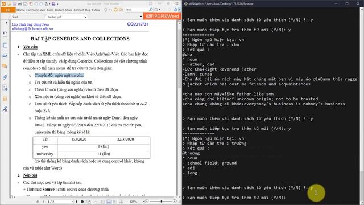Go to first page button
The width and height of the screenshot is (364, 205).
(38, 202)
